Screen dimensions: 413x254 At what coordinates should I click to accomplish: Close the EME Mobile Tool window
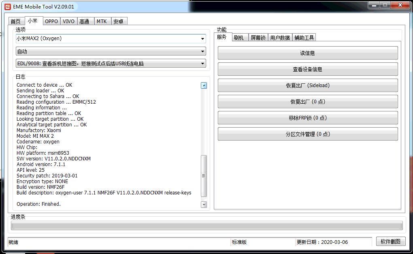(x=400, y=5)
